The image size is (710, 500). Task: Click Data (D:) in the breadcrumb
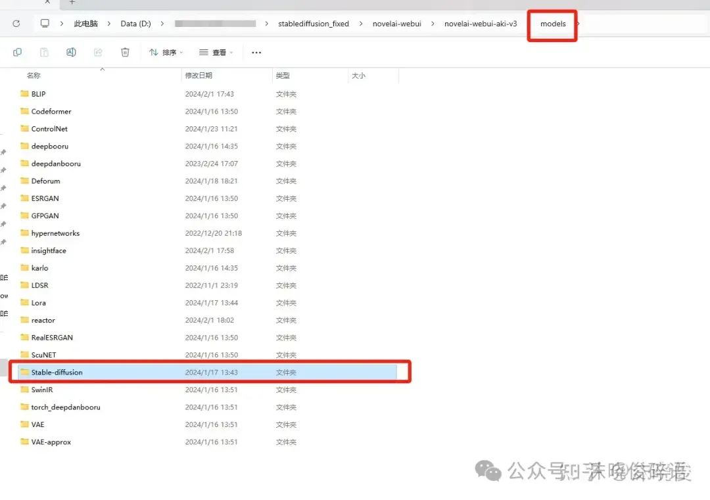(135, 24)
